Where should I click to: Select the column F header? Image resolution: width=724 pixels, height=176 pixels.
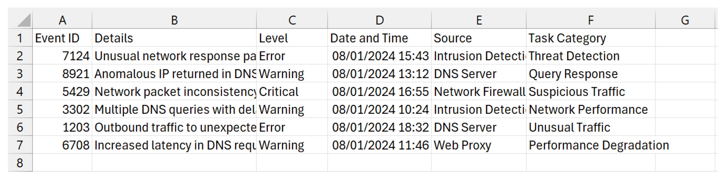(590, 20)
